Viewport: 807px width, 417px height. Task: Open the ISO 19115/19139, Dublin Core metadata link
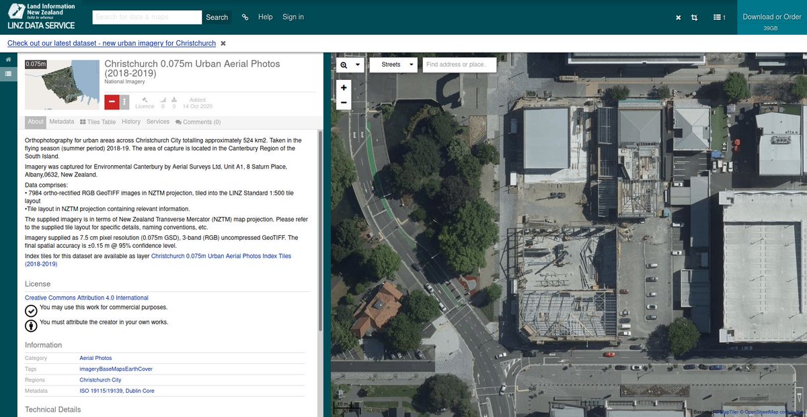pyautogui.click(x=117, y=390)
